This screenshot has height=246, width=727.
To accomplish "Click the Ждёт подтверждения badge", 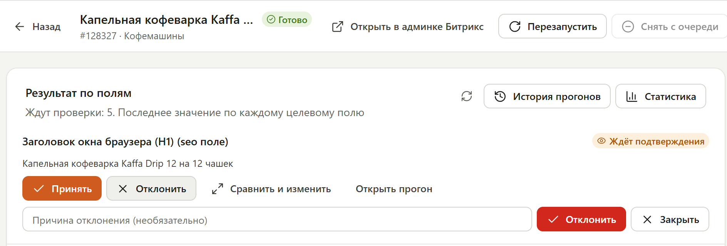I will click(x=651, y=141).
